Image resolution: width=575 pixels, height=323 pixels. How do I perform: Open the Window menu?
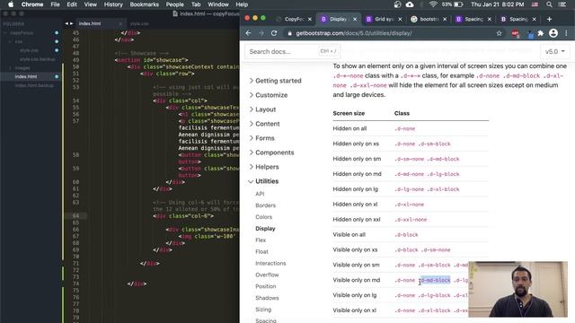pos(218,4)
